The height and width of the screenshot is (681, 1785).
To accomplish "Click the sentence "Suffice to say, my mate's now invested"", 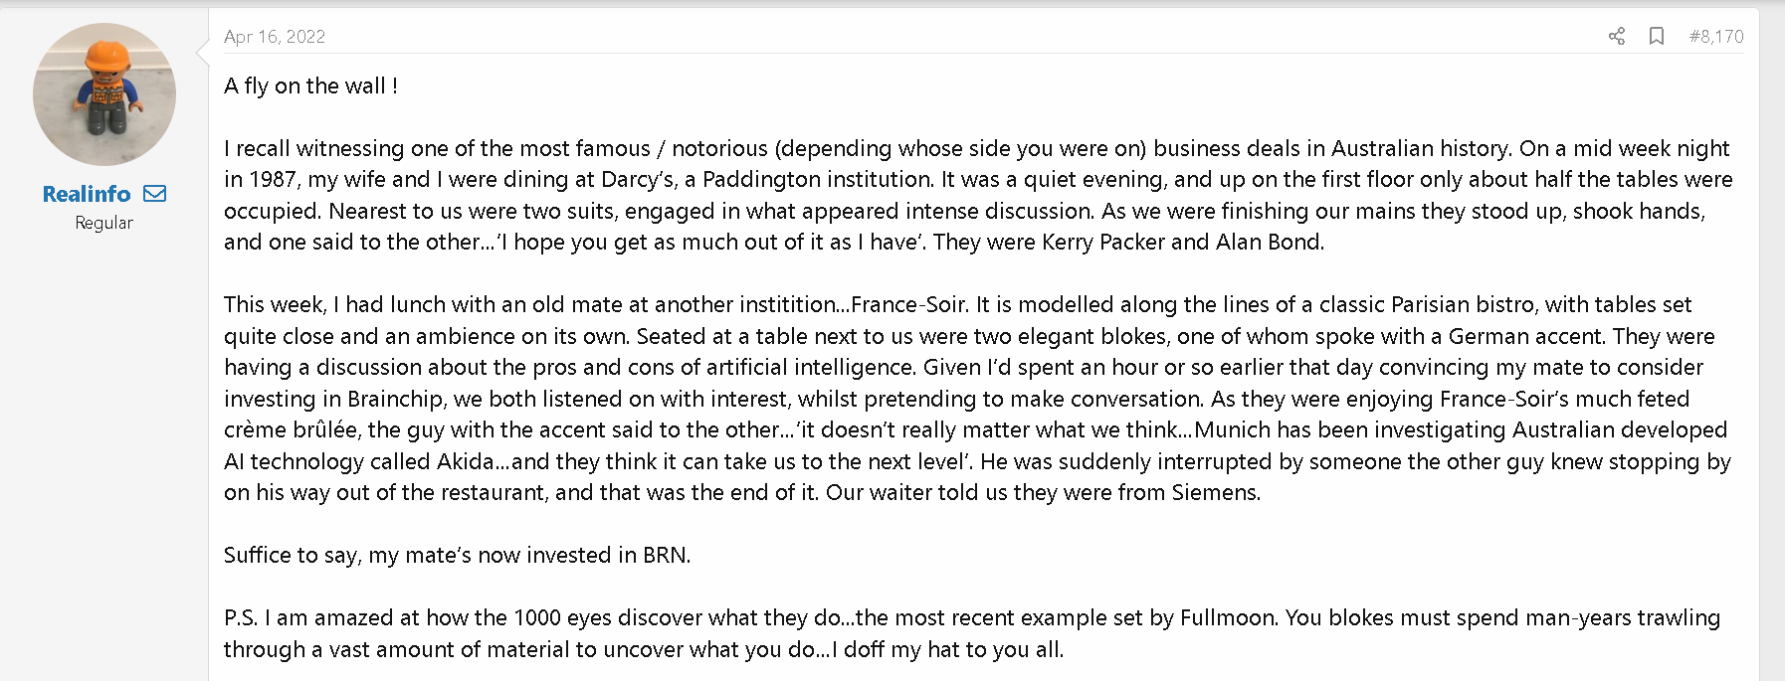I will click(457, 556).
